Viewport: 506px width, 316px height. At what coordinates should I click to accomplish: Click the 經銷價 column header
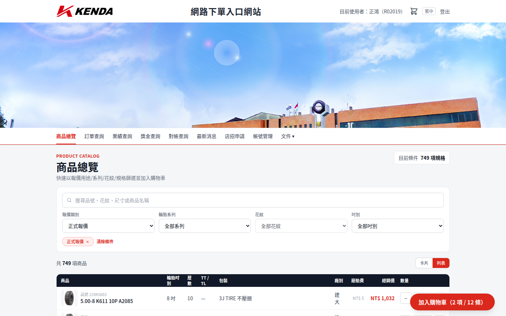tap(388, 281)
